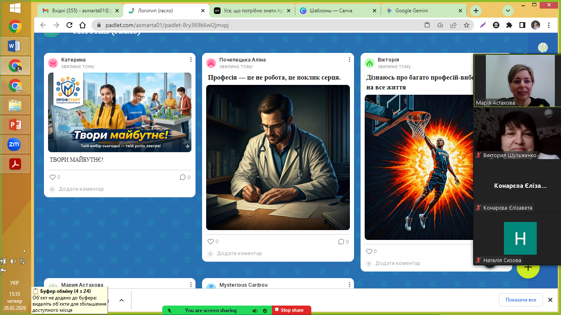Go to browser home page icon
This screenshot has width=561, height=315.
coord(82,25)
